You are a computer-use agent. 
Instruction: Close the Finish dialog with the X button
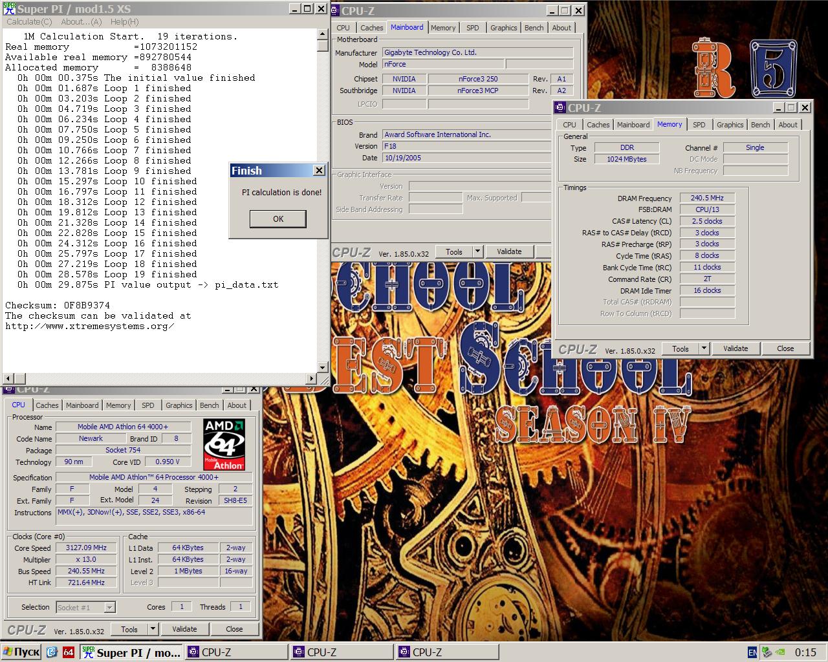click(x=319, y=171)
